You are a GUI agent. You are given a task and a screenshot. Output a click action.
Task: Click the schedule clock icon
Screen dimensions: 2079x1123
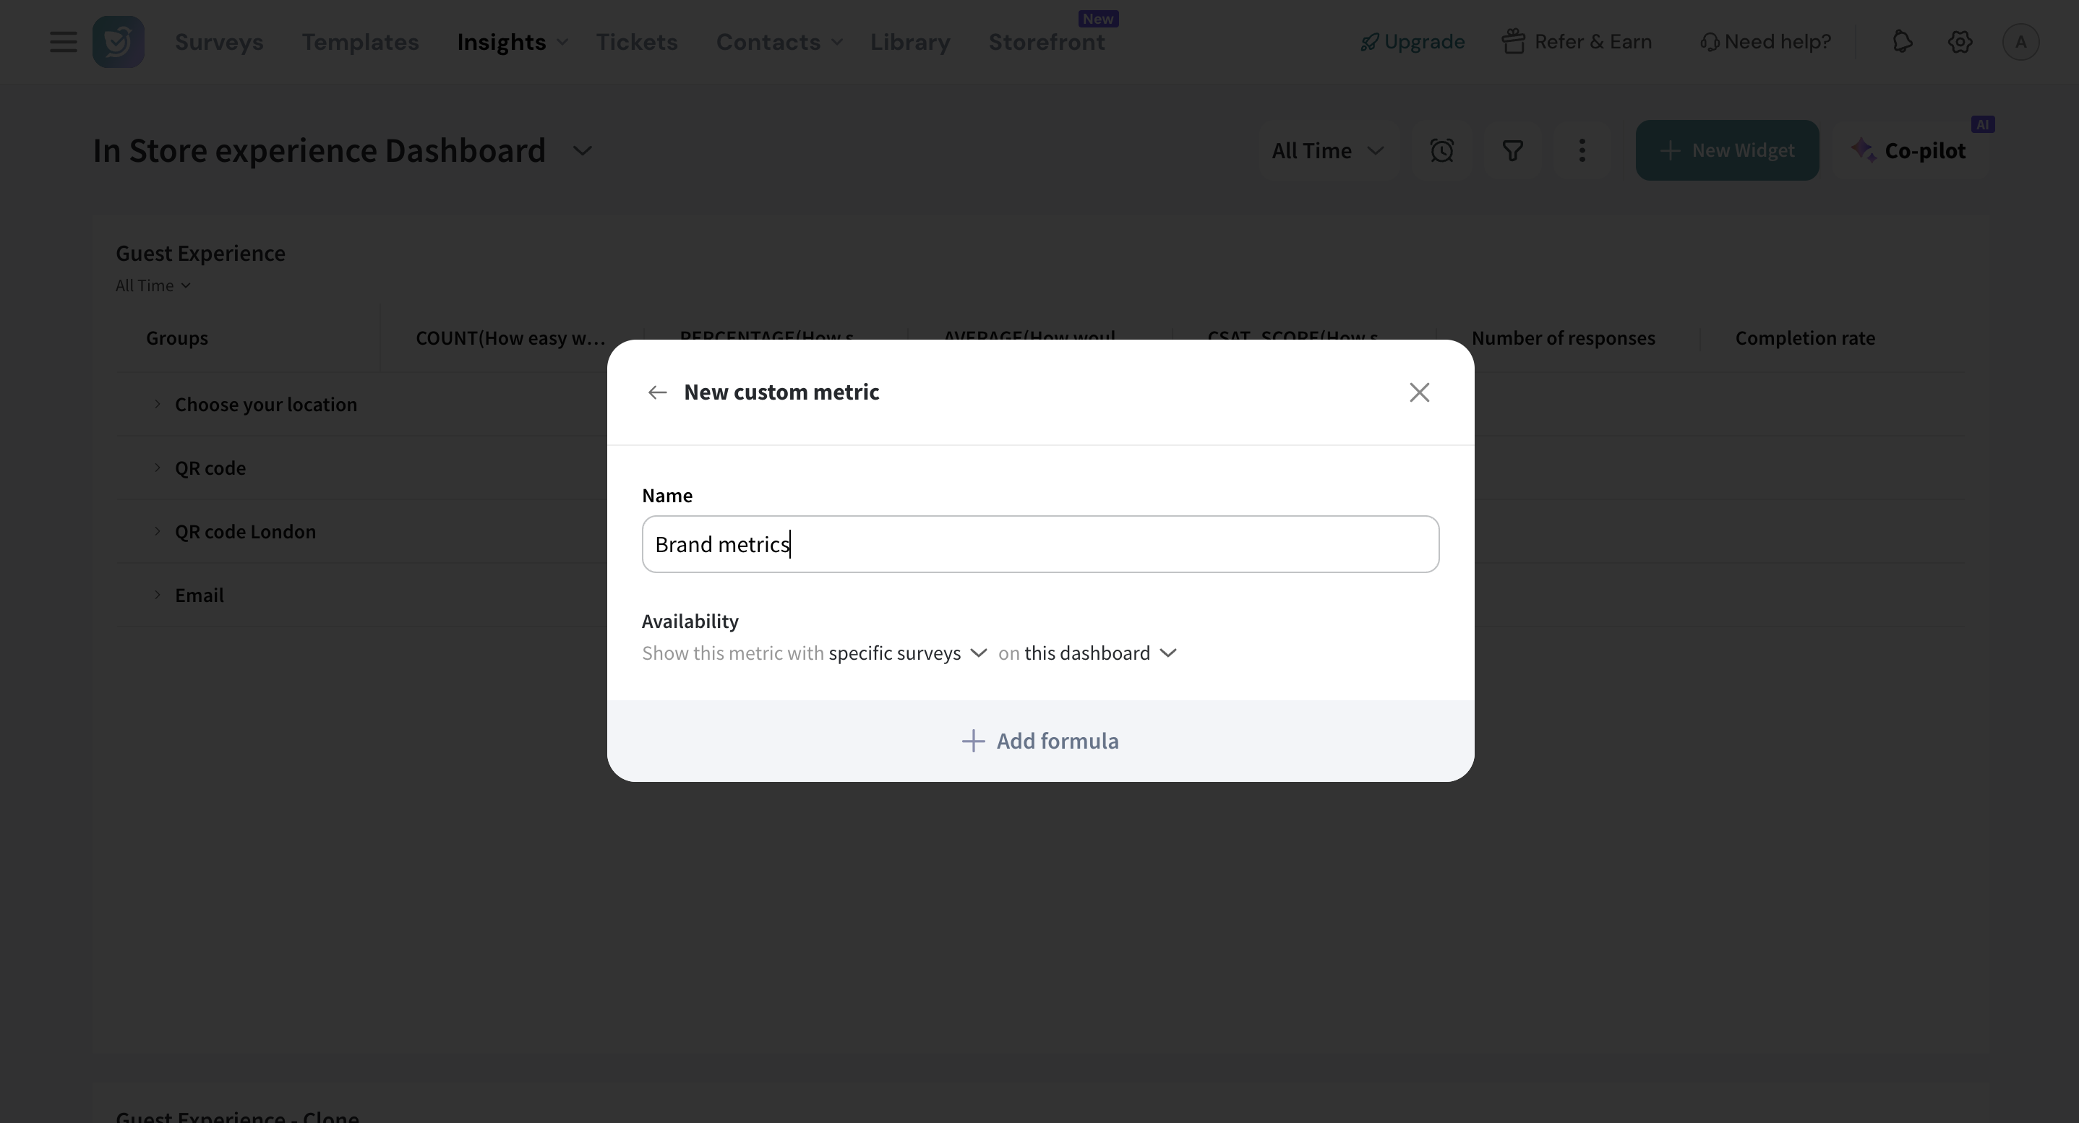pyautogui.click(x=1441, y=151)
